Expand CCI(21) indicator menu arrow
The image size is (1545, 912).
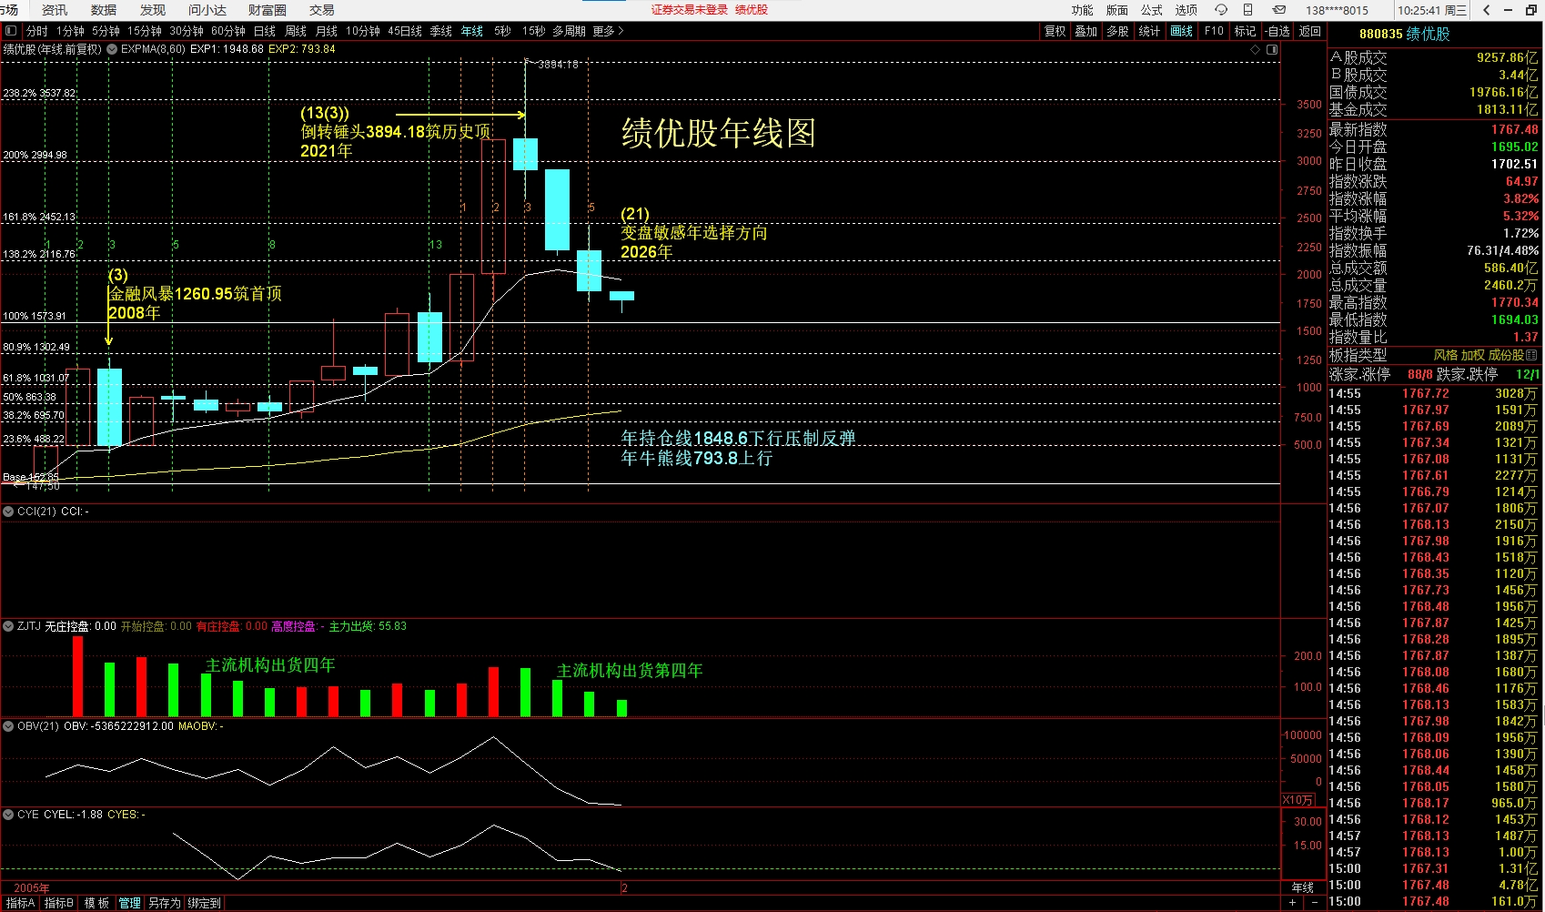pyautogui.click(x=8, y=512)
